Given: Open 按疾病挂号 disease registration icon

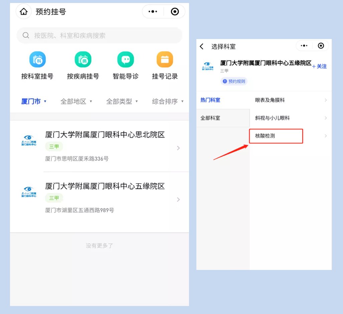Looking at the screenshot, I should (83, 60).
